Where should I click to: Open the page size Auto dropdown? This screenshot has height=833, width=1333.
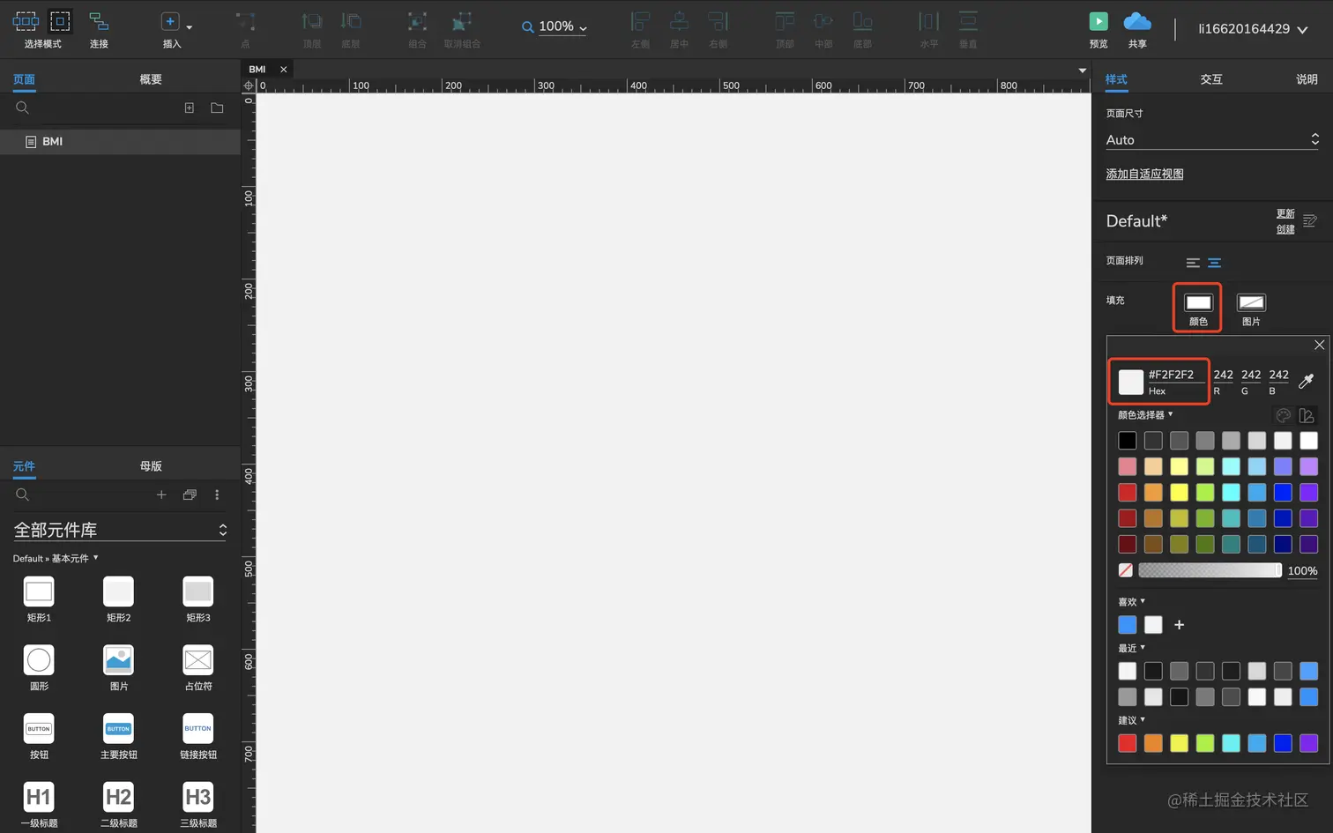[x=1212, y=139]
